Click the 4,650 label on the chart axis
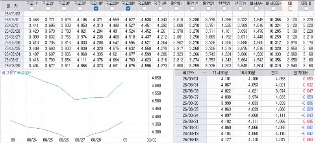 tap(156, 78)
